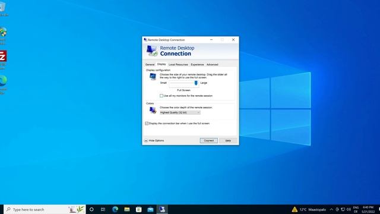Open File Explorer from the taskbar
The image size is (380, 214).
(126, 209)
